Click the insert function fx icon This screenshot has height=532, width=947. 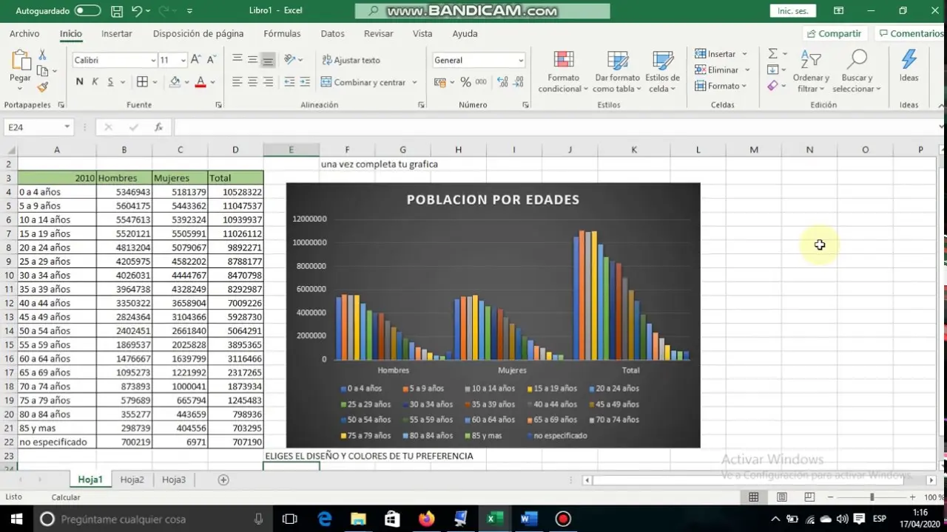click(x=158, y=127)
